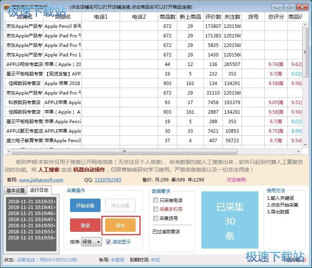Select the 评价数 cell 31110
This screenshot has width=312, height=268.
[x=213, y=93]
